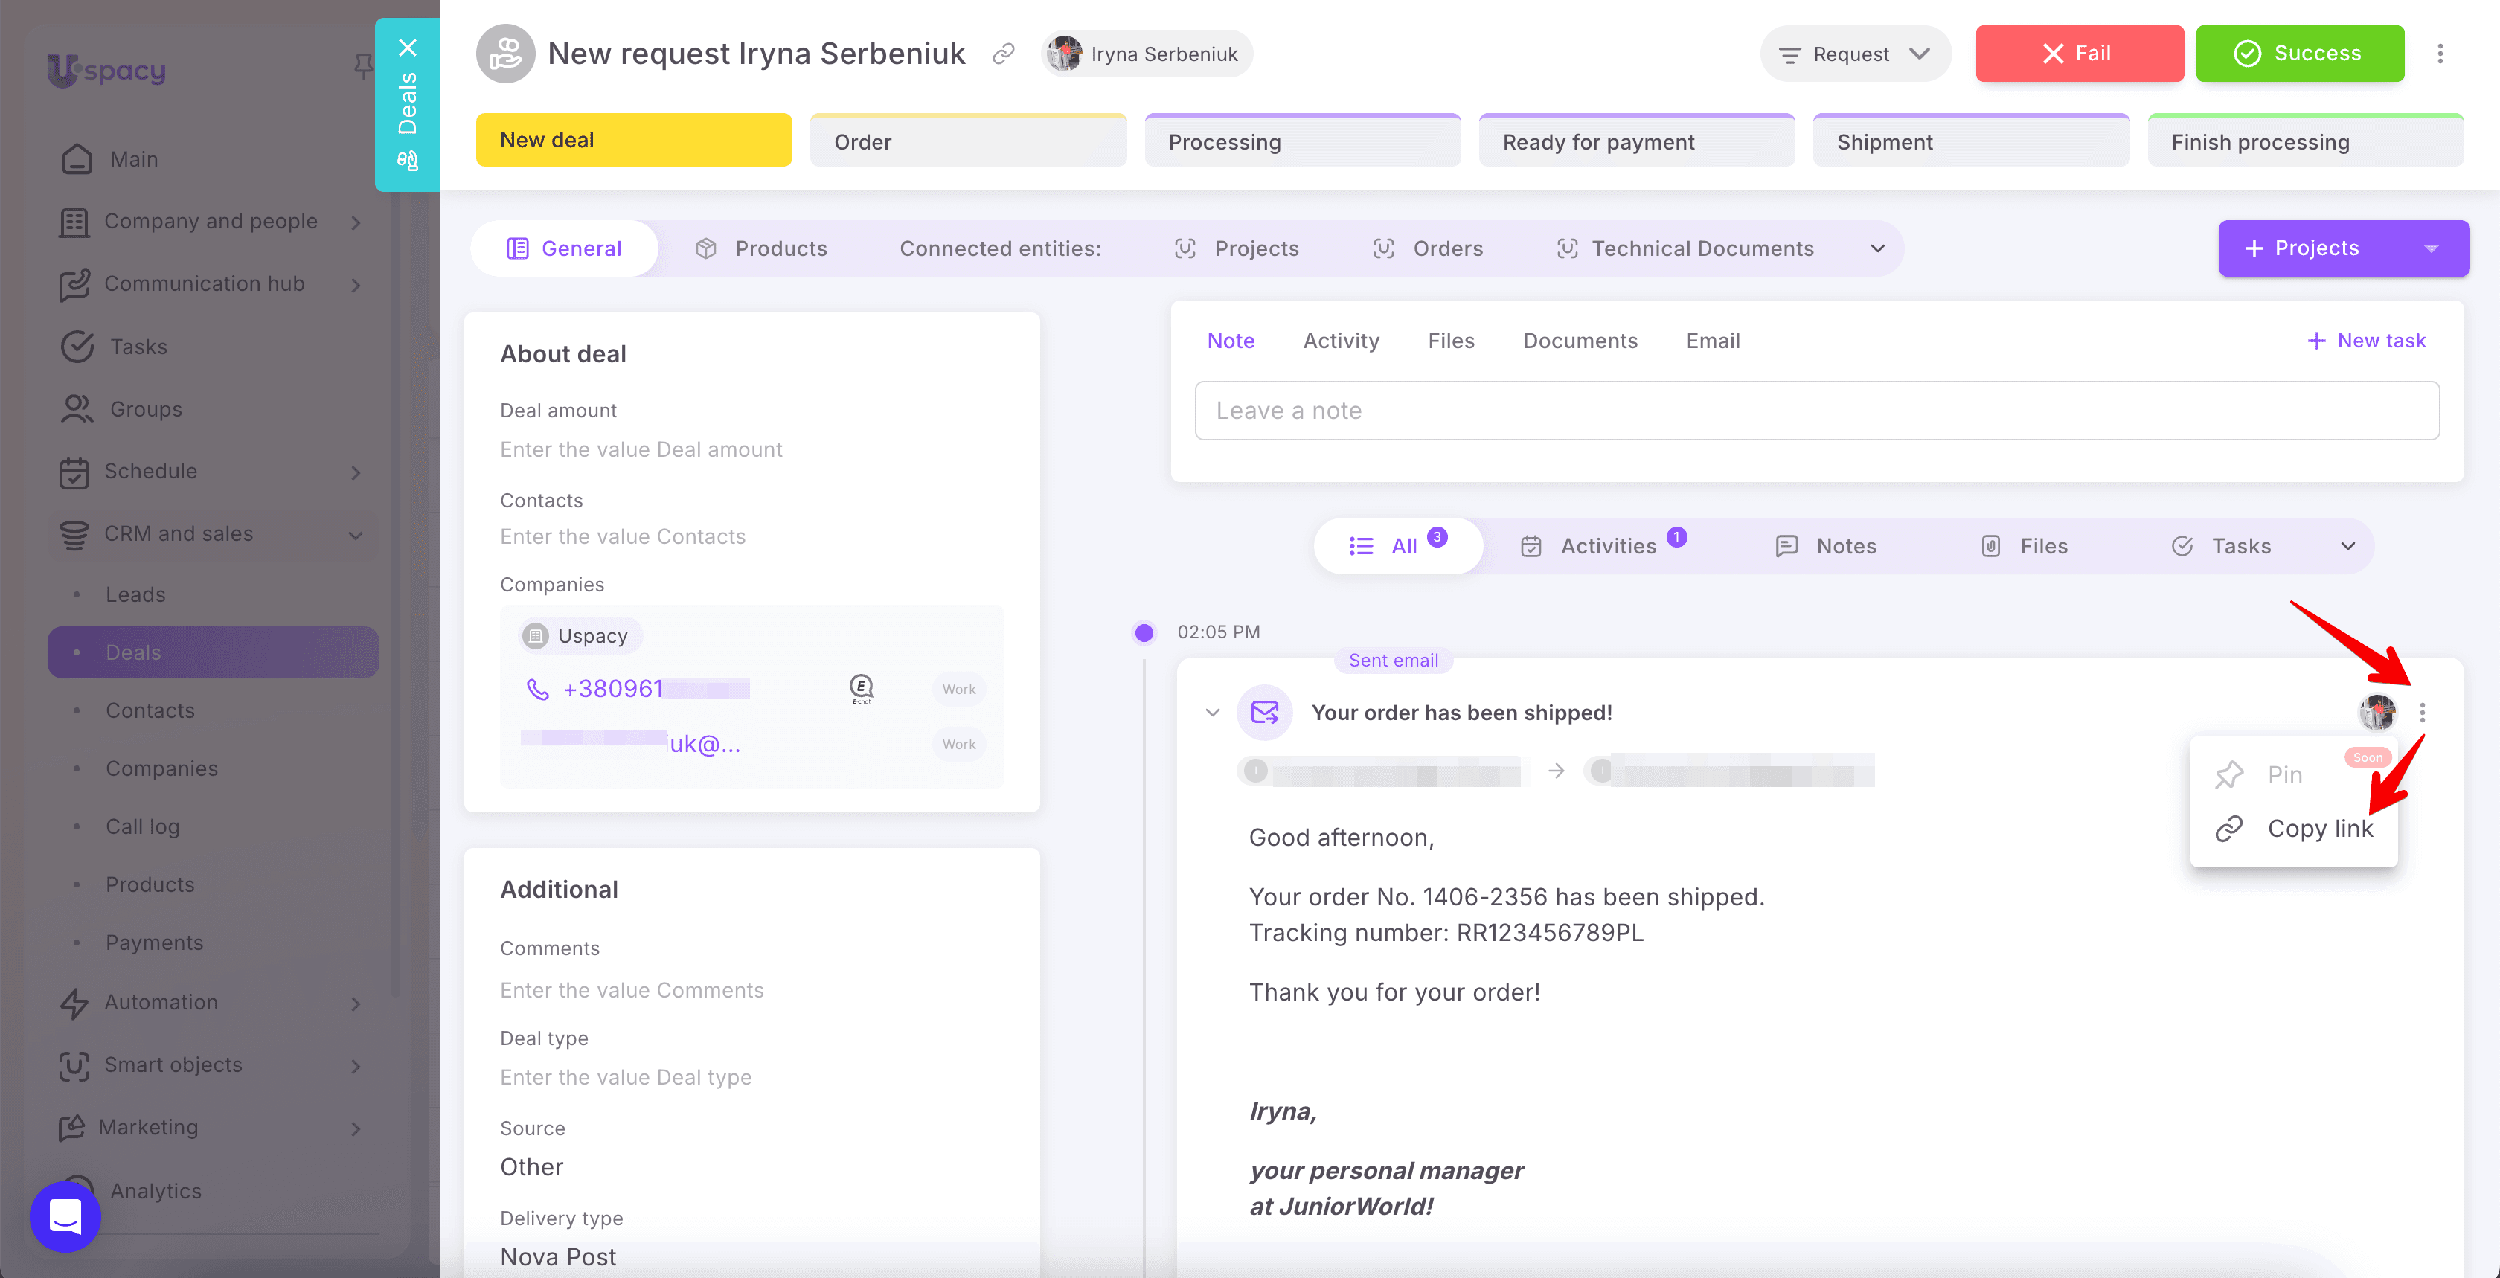Click the Groups sidebar icon

[x=77, y=408]
